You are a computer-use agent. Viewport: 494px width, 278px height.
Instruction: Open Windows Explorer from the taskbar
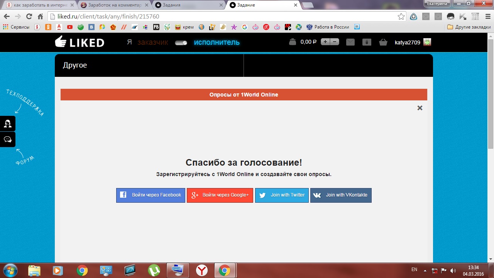tap(34, 270)
